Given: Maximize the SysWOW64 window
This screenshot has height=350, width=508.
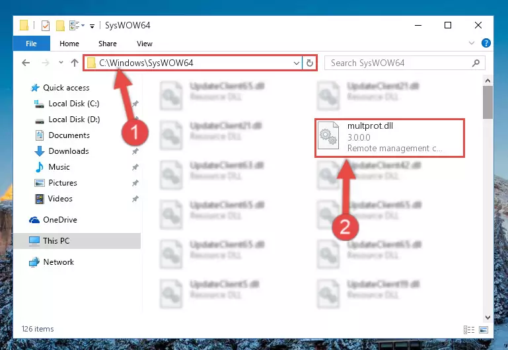Looking at the screenshot, I should click(x=448, y=25).
